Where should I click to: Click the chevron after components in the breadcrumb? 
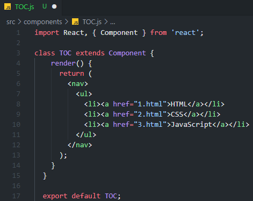click(67, 22)
